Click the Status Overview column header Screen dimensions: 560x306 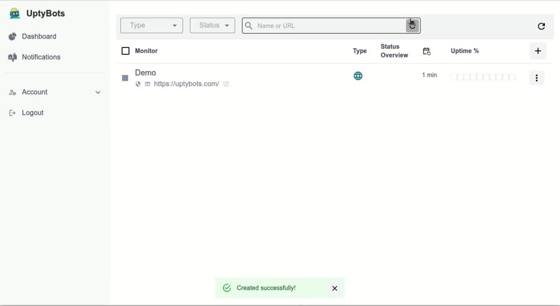point(394,51)
